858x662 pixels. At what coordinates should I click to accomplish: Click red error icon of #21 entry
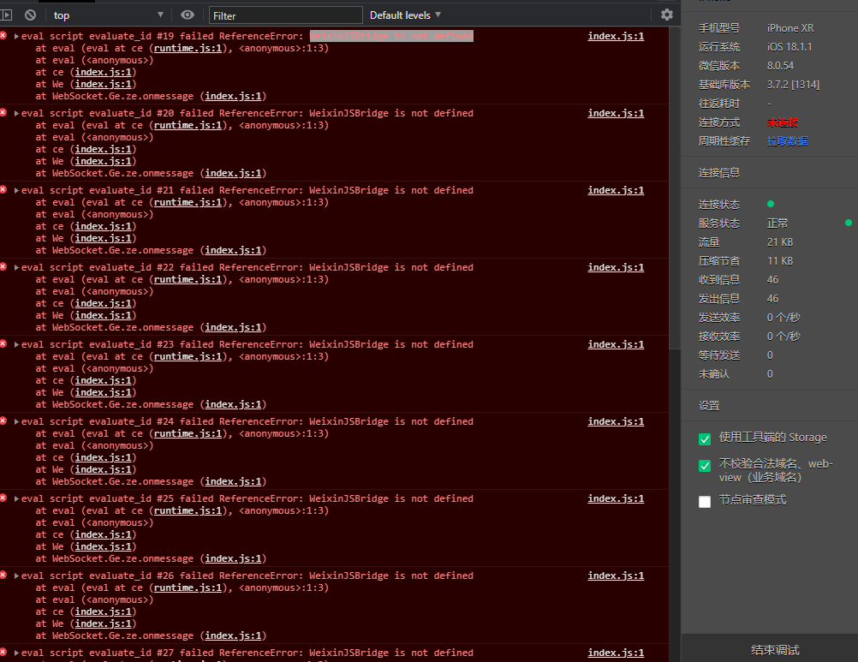pos(3,190)
